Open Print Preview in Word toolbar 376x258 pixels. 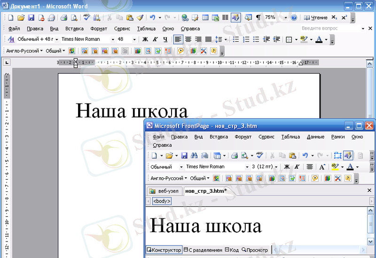74,17
